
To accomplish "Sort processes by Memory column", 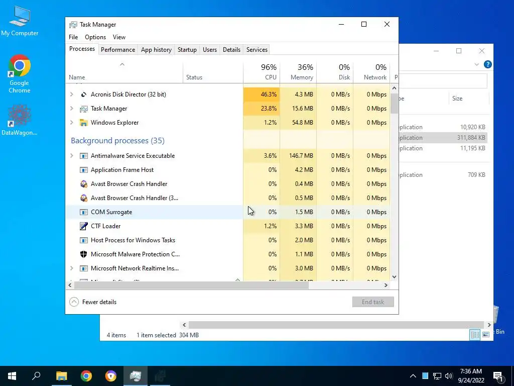I will (x=298, y=72).
